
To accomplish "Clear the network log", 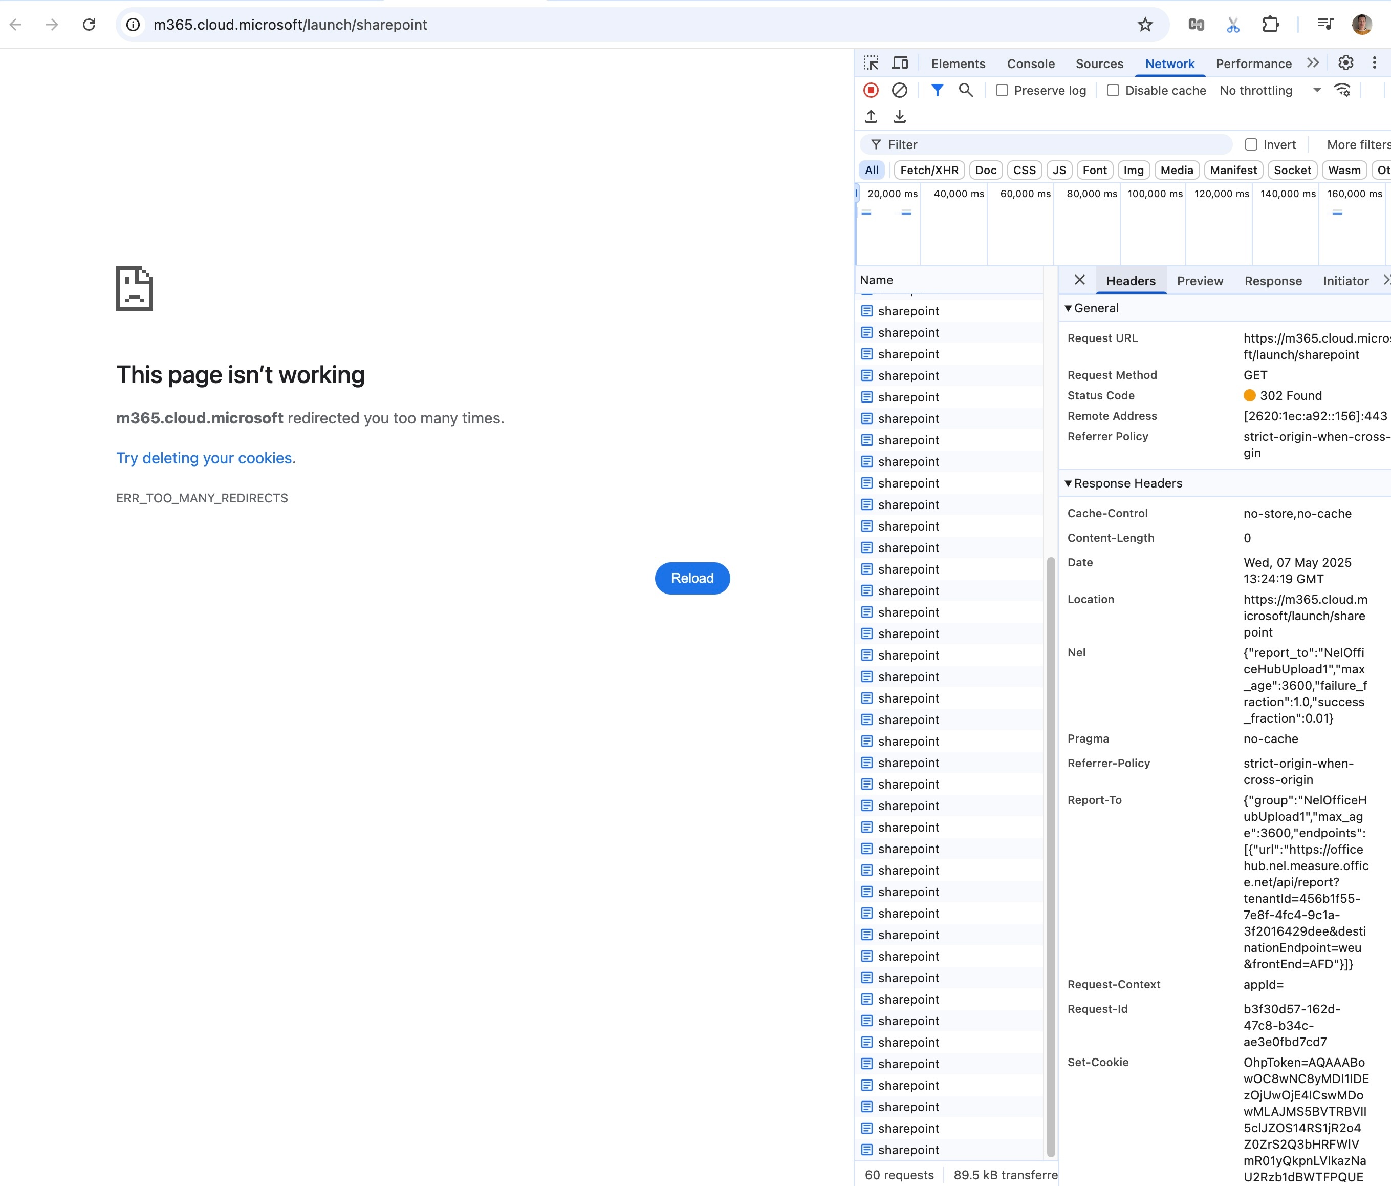I will point(900,90).
